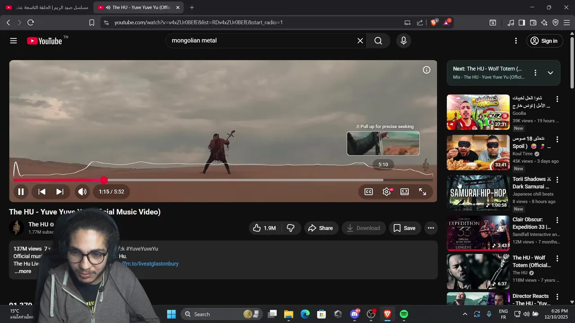Seek using the red progress bar

pos(58,180)
